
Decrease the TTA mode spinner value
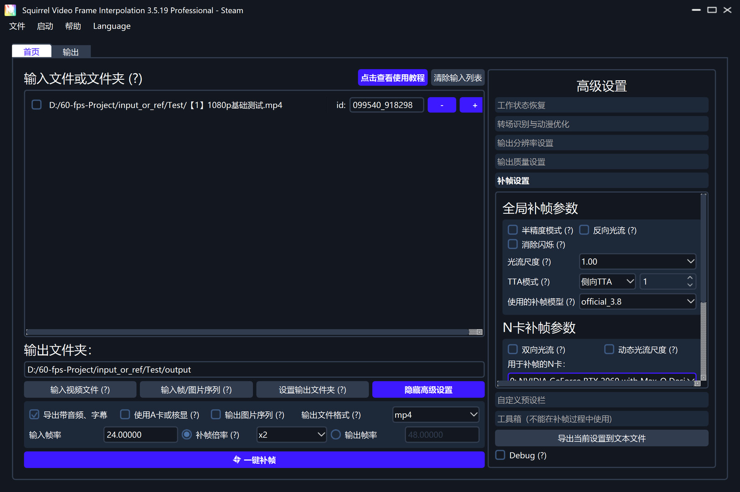tap(690, 285)
